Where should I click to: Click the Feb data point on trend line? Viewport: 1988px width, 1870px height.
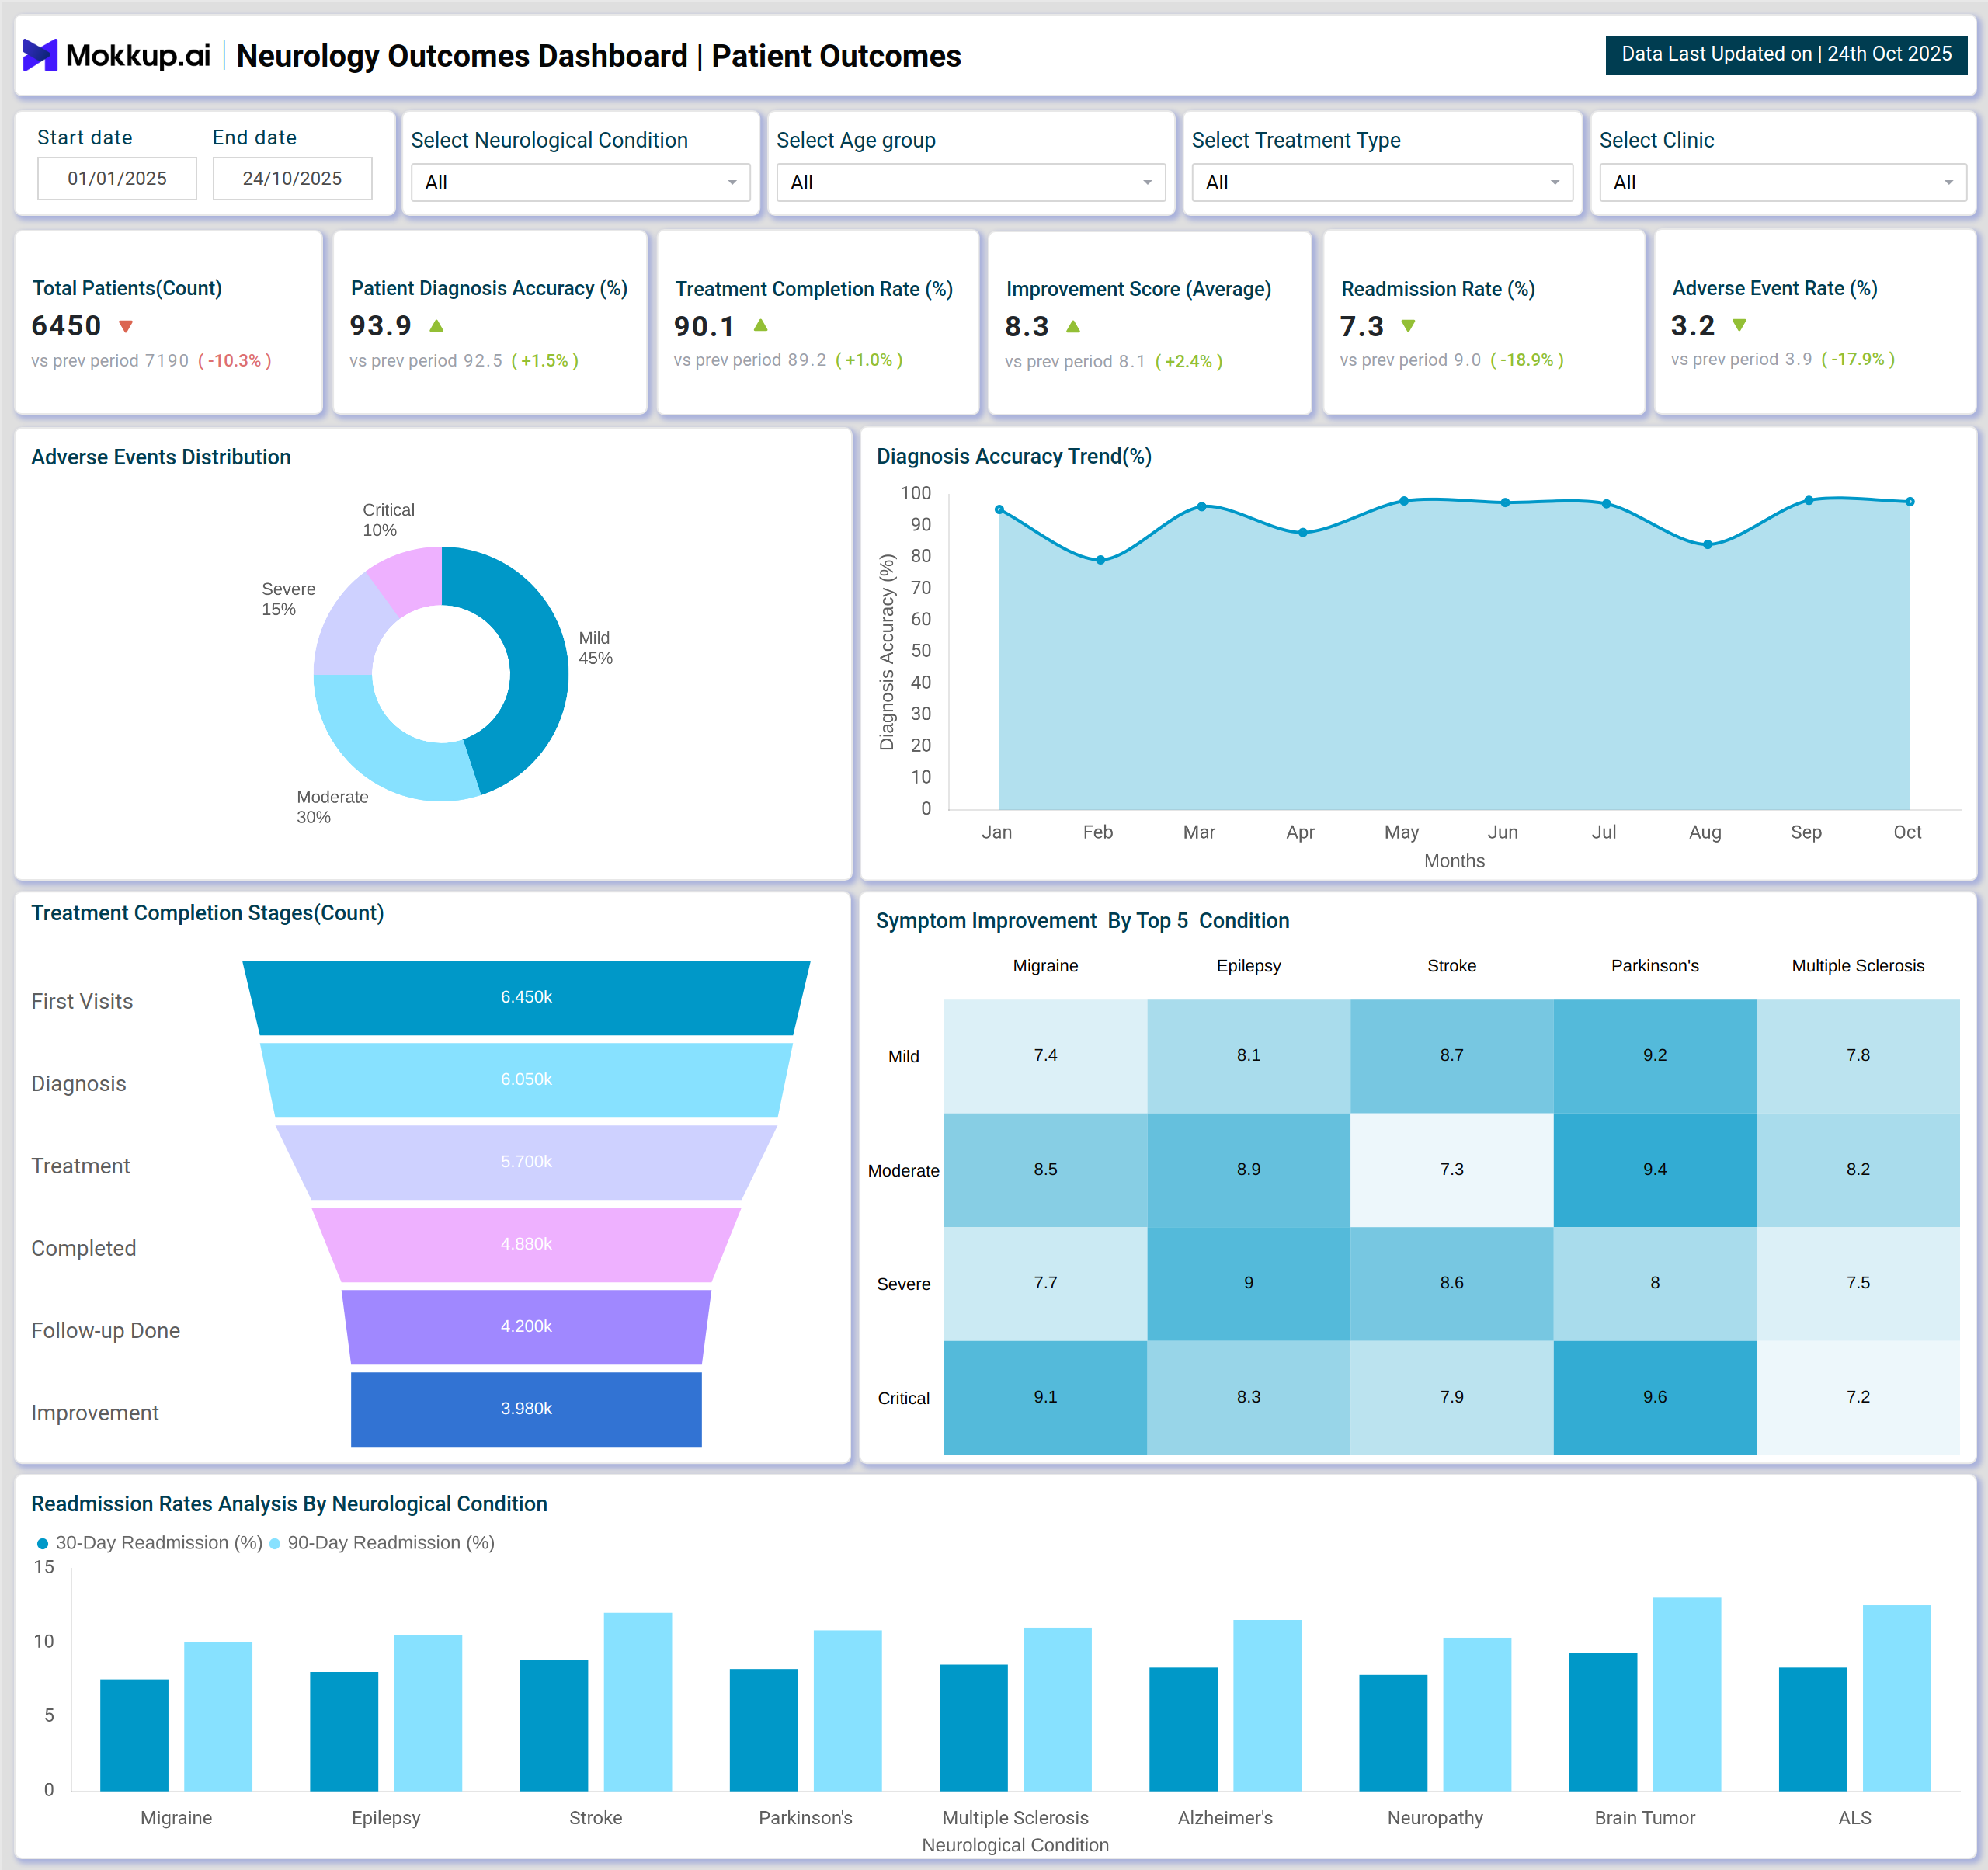pos(1100,560)
